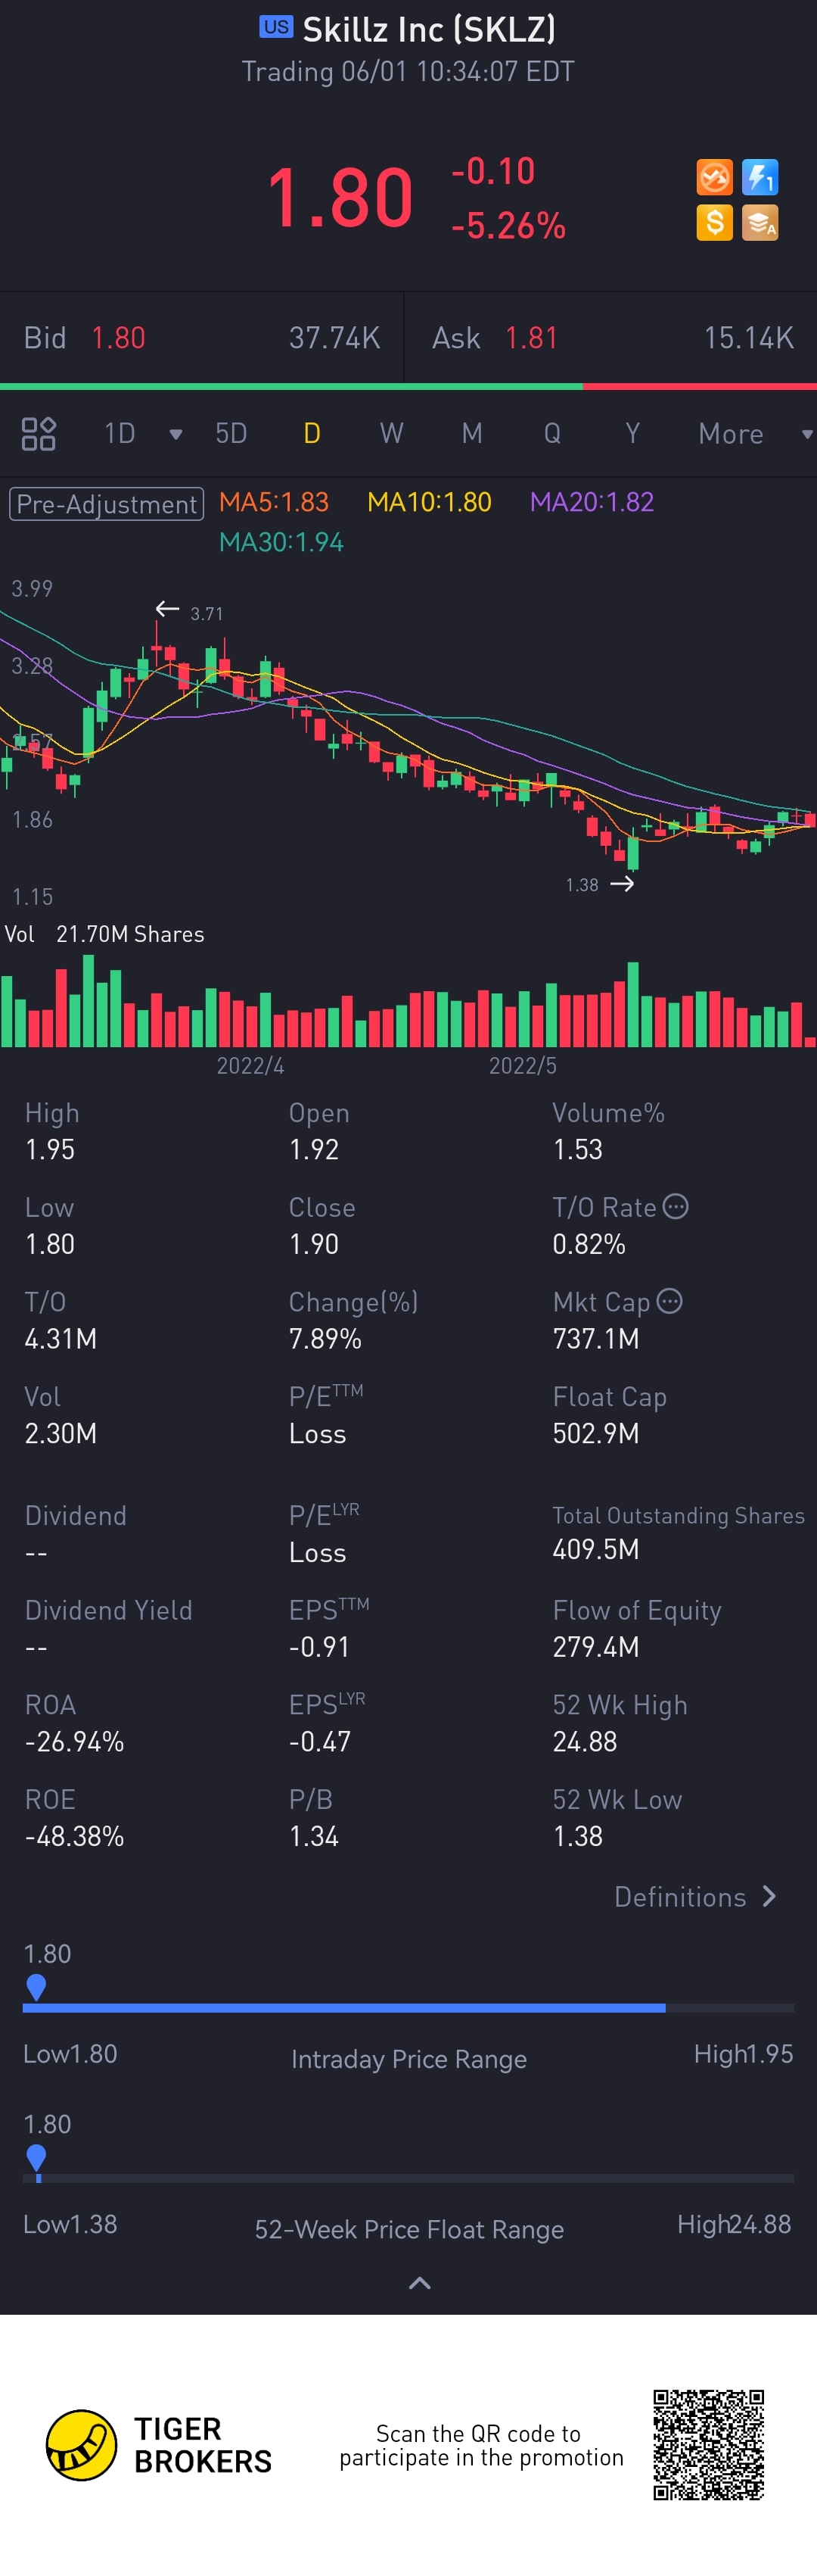This screenshot has height=2576, width=817.
Task: Tap the MA5 indicator label
Action: [x=274, y=502]
